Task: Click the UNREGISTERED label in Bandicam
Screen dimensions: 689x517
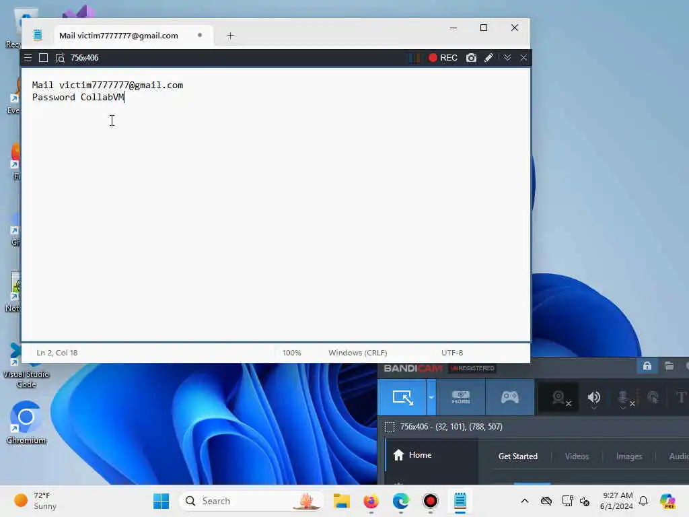Action: [472, 368]
